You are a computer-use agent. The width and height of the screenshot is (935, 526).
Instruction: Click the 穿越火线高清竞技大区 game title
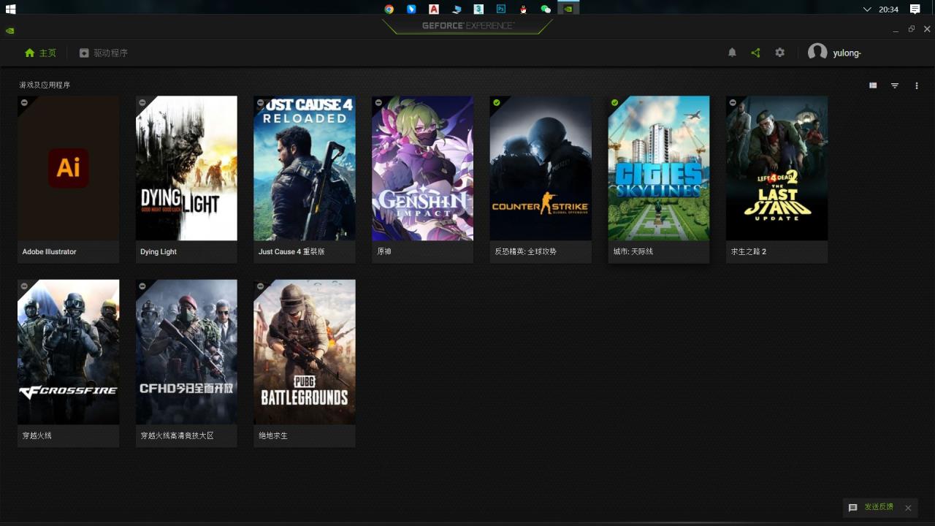click(177, 435)
